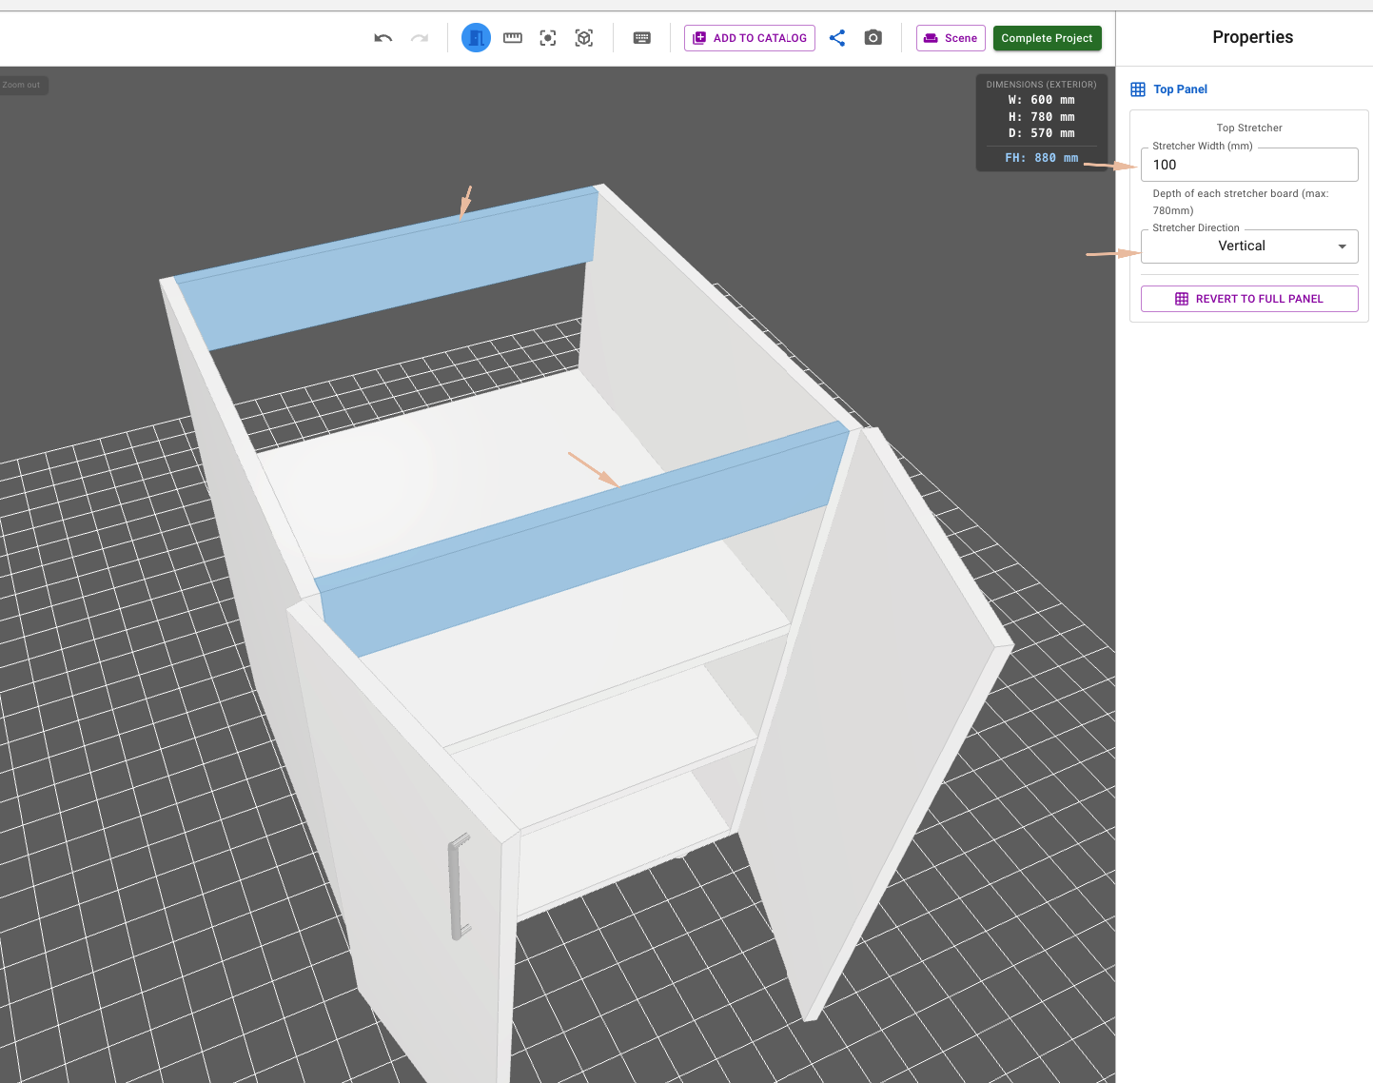The image size is (1373, 1083).
Task: Click REVERT TO FULL PANEL button
Action: coord(1249,299)
